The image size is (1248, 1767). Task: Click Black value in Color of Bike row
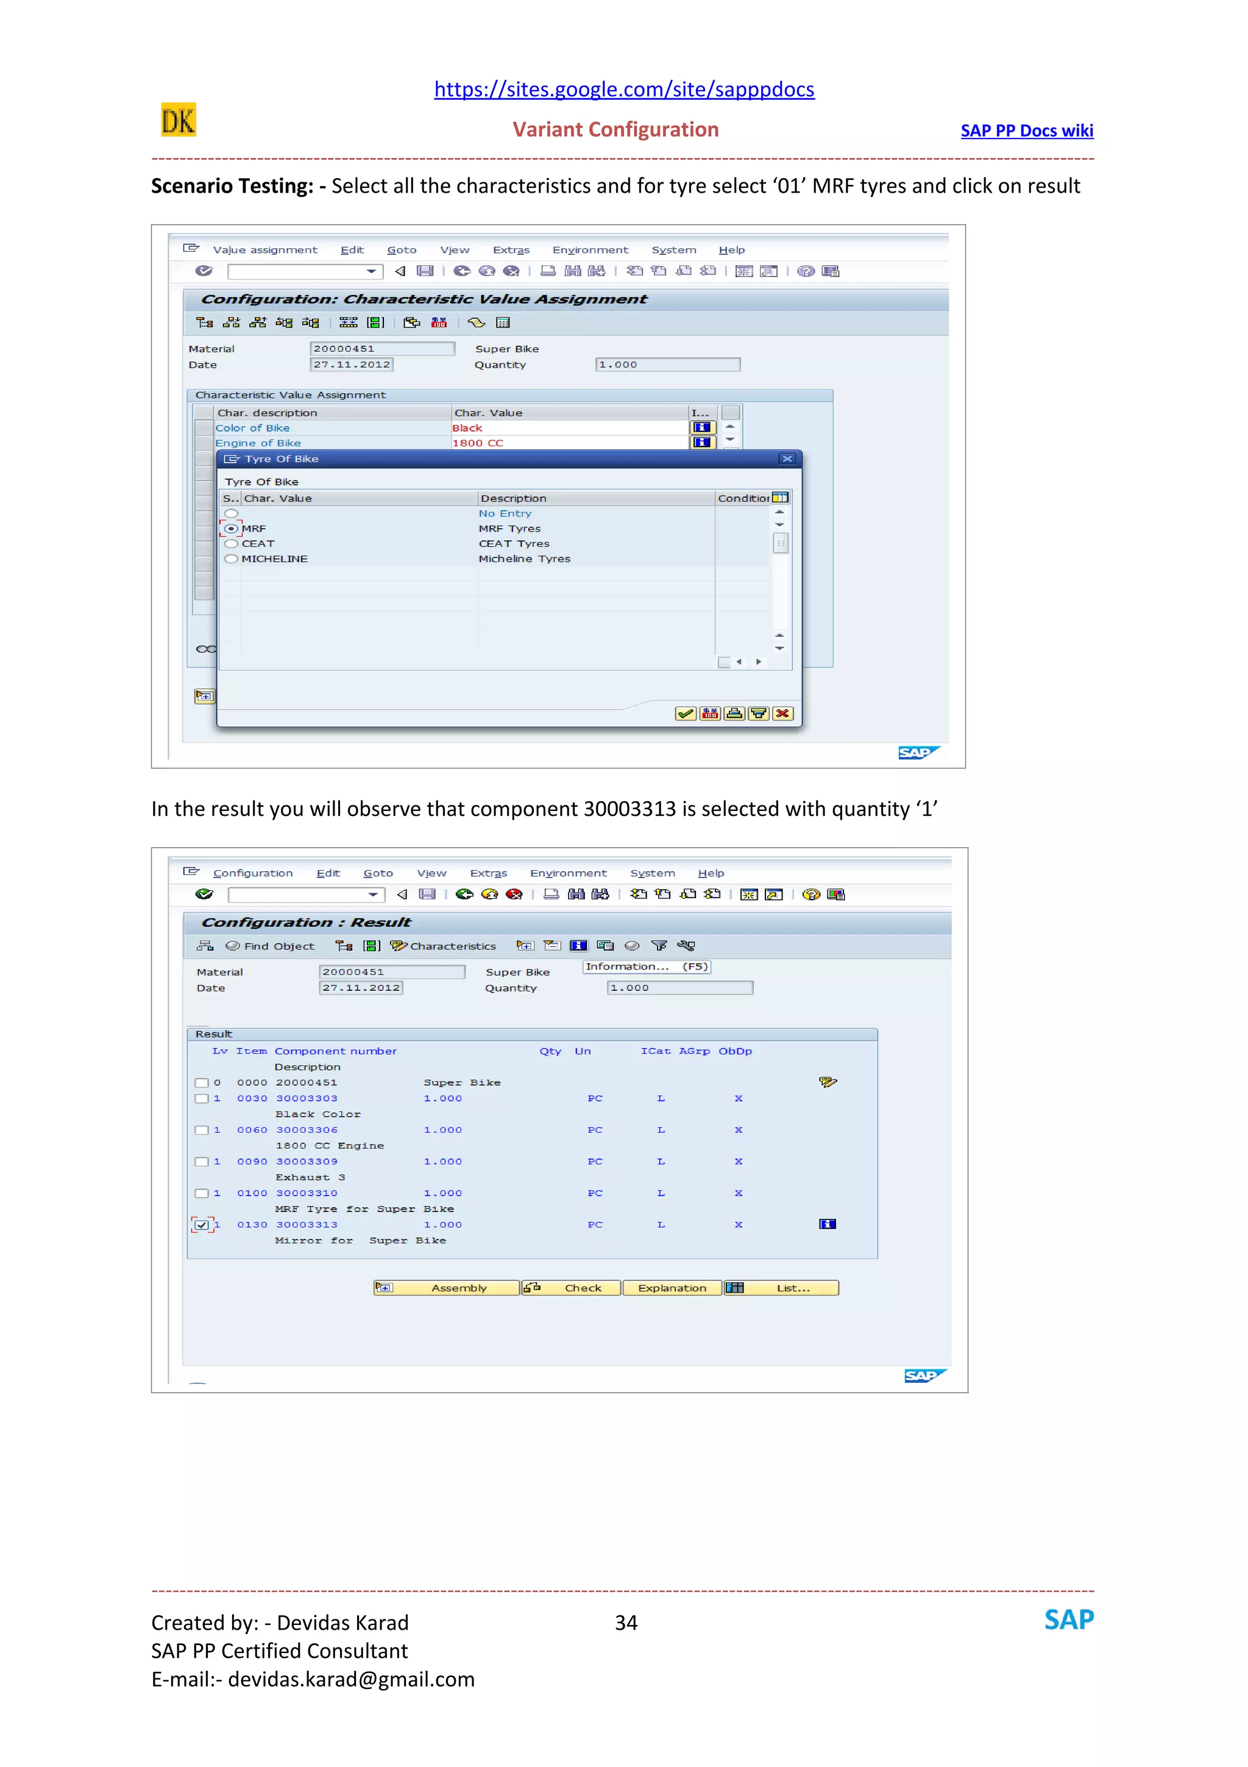point(467,429)
